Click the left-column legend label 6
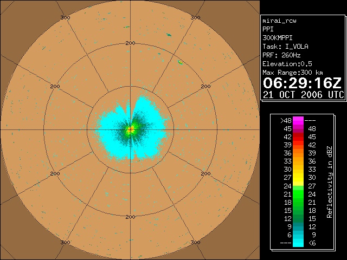347x260 pixels. (290, 235)
